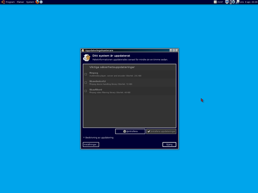The width and height of the screenshot is (258, 193).
Task: Launch Firefox from the top panel
Action: 37,2
